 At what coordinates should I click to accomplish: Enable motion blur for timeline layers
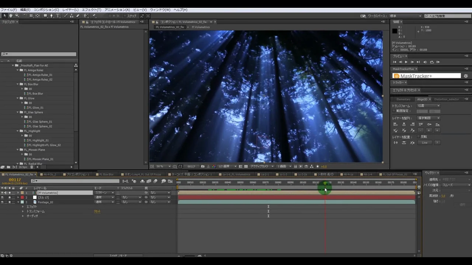click(x=155, y=181)
